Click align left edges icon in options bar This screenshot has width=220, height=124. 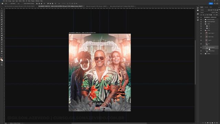pyautogui.click(x=37, y=3)
